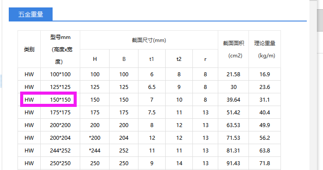Click the H column header
Viewport: 323px width, 170px height.
click(95, 59)
